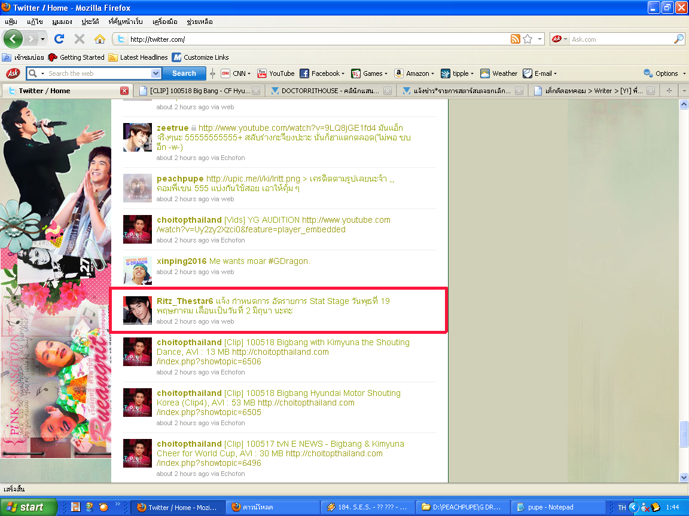Reload the page with the refresh icon

(59, 39)
